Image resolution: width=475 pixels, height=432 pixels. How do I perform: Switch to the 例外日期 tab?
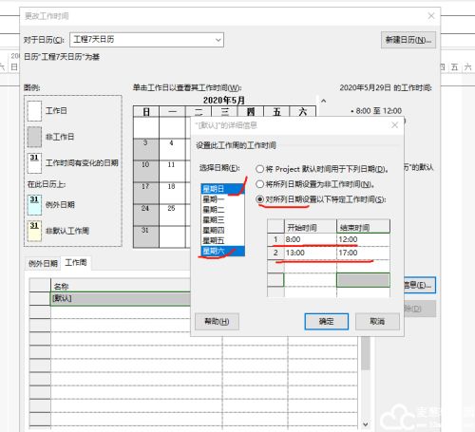[x=43, y=263]
